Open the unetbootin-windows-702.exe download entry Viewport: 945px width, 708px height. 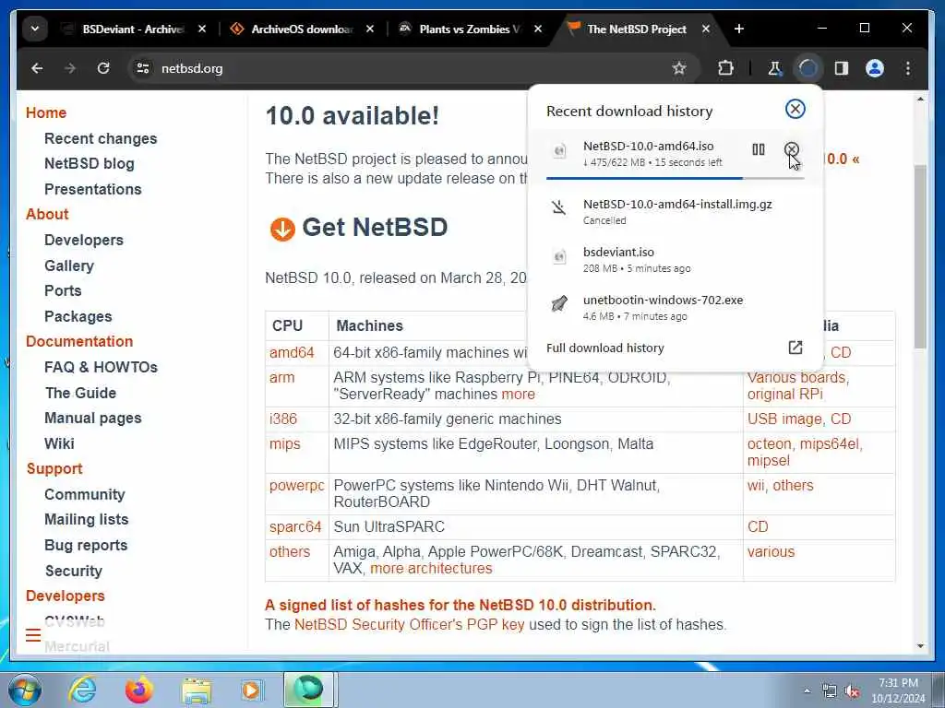coord(675,308)
